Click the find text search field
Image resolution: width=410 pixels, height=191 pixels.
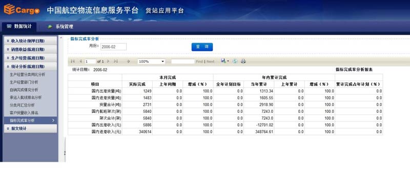(183, 61)
